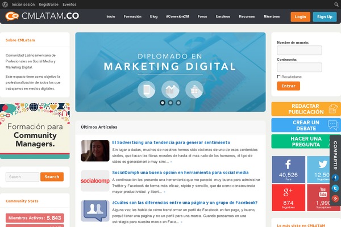Image resolution: width=341 pixels, height=227 pixels.
Task: Click the Crear un Debate button
Action: [x=306, y=125]
